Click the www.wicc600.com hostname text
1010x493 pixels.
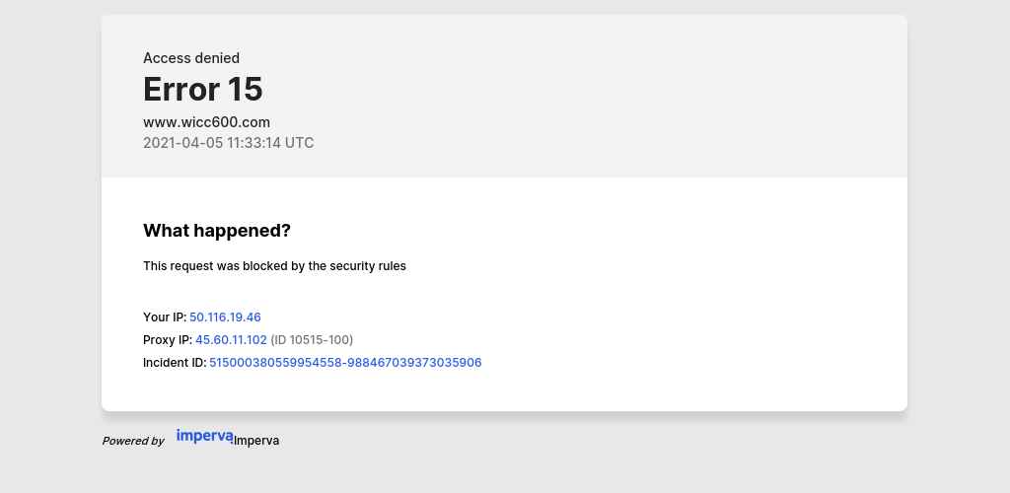[x=207, y=122]
